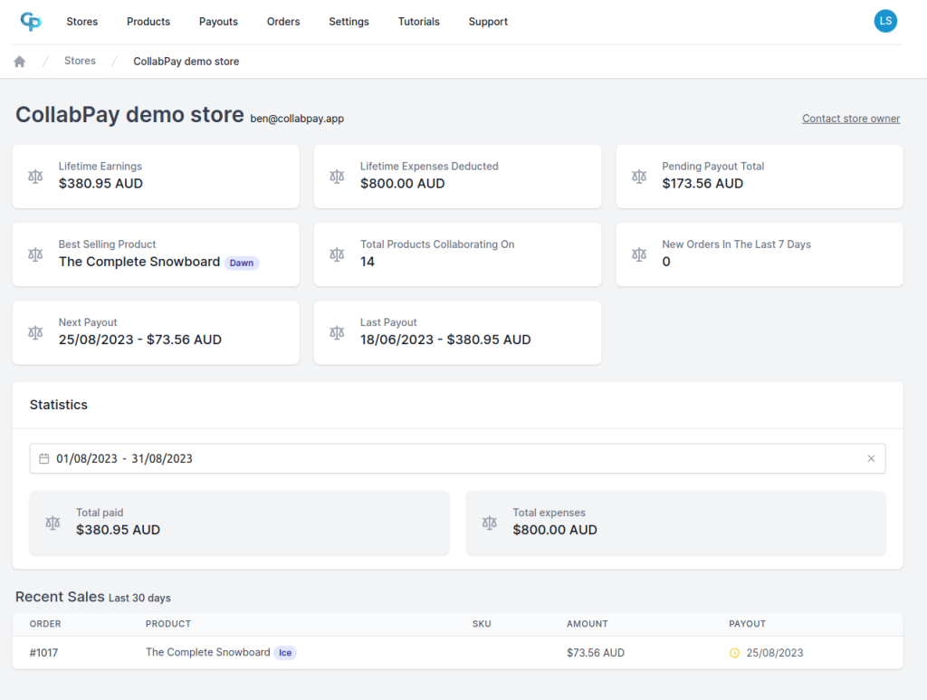Viewport: 927px width, 700px height.
Task: Click the scales icon beside Total paid
Action: click(53, 523)
